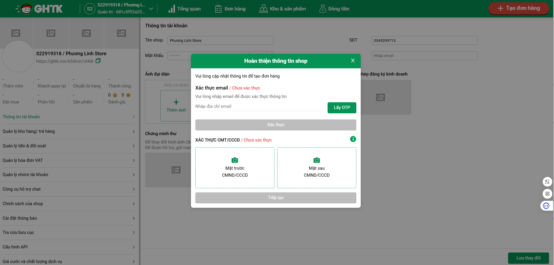Expand Quản lý kho hàng/ trả hàng

pyautogui.click(x=69, y=131)
